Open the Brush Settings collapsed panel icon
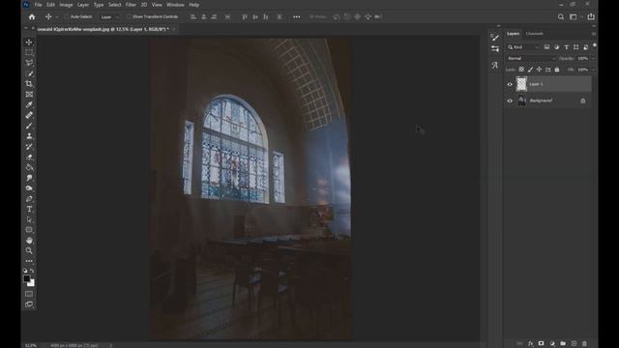The image size is (619, 348). pyautogui.click(x=494, y=38)
